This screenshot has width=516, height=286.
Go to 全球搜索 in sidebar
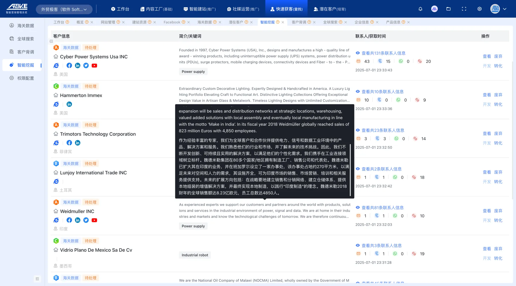[22, 39]
